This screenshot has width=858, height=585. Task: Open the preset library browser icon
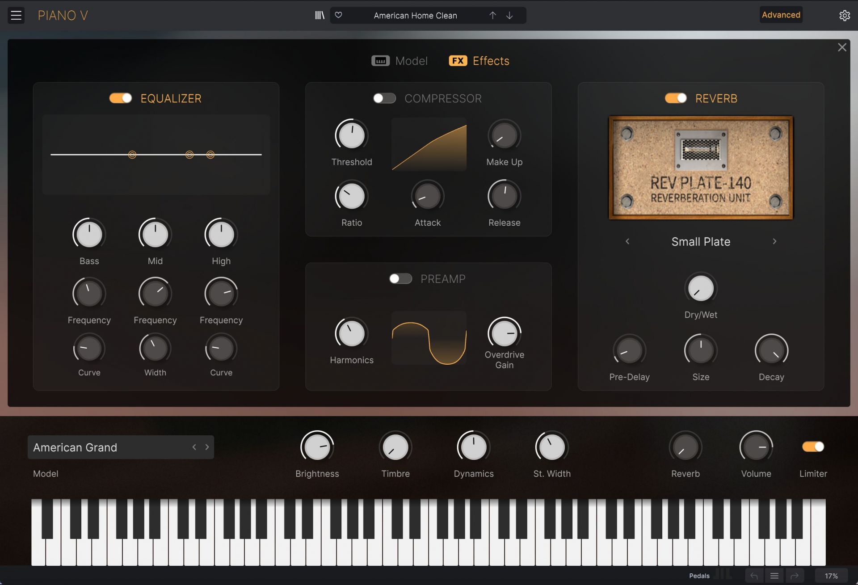[320, 15]
